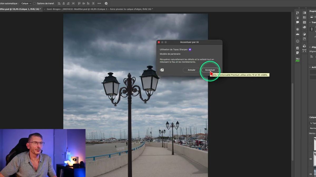This screenshot has height=177, width=316.
Task: Open the three-dots more options menu
Action: [x=99, y=3]
